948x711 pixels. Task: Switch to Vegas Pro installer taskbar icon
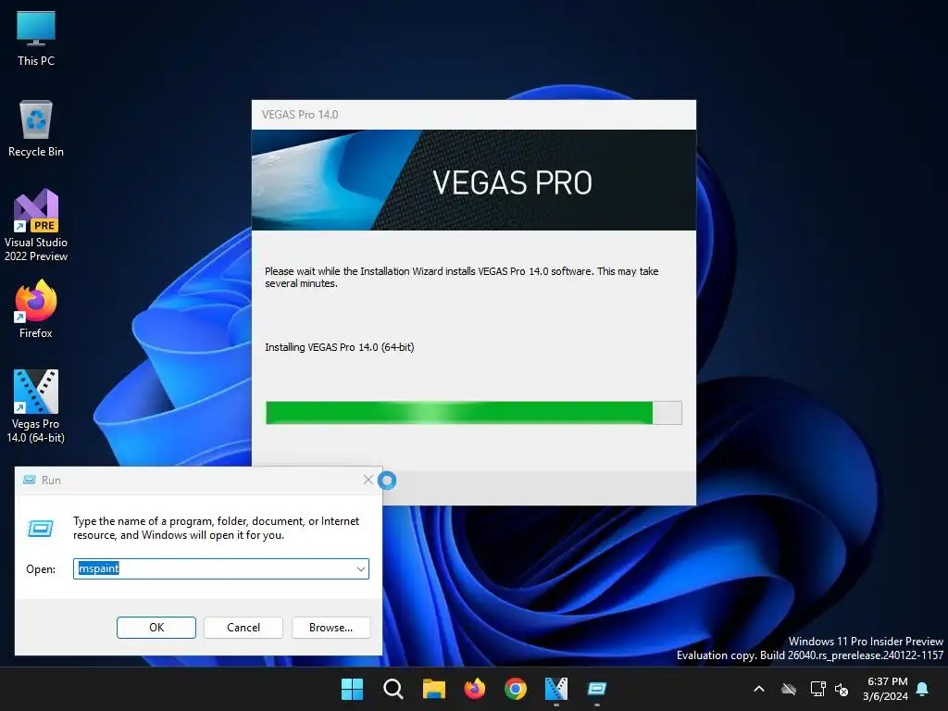click(556, 689)
